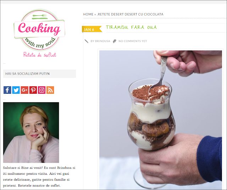Open the .RETETE DESERT breadcrumb category
This screenshot has height=190, width=227.
point(110,14)
